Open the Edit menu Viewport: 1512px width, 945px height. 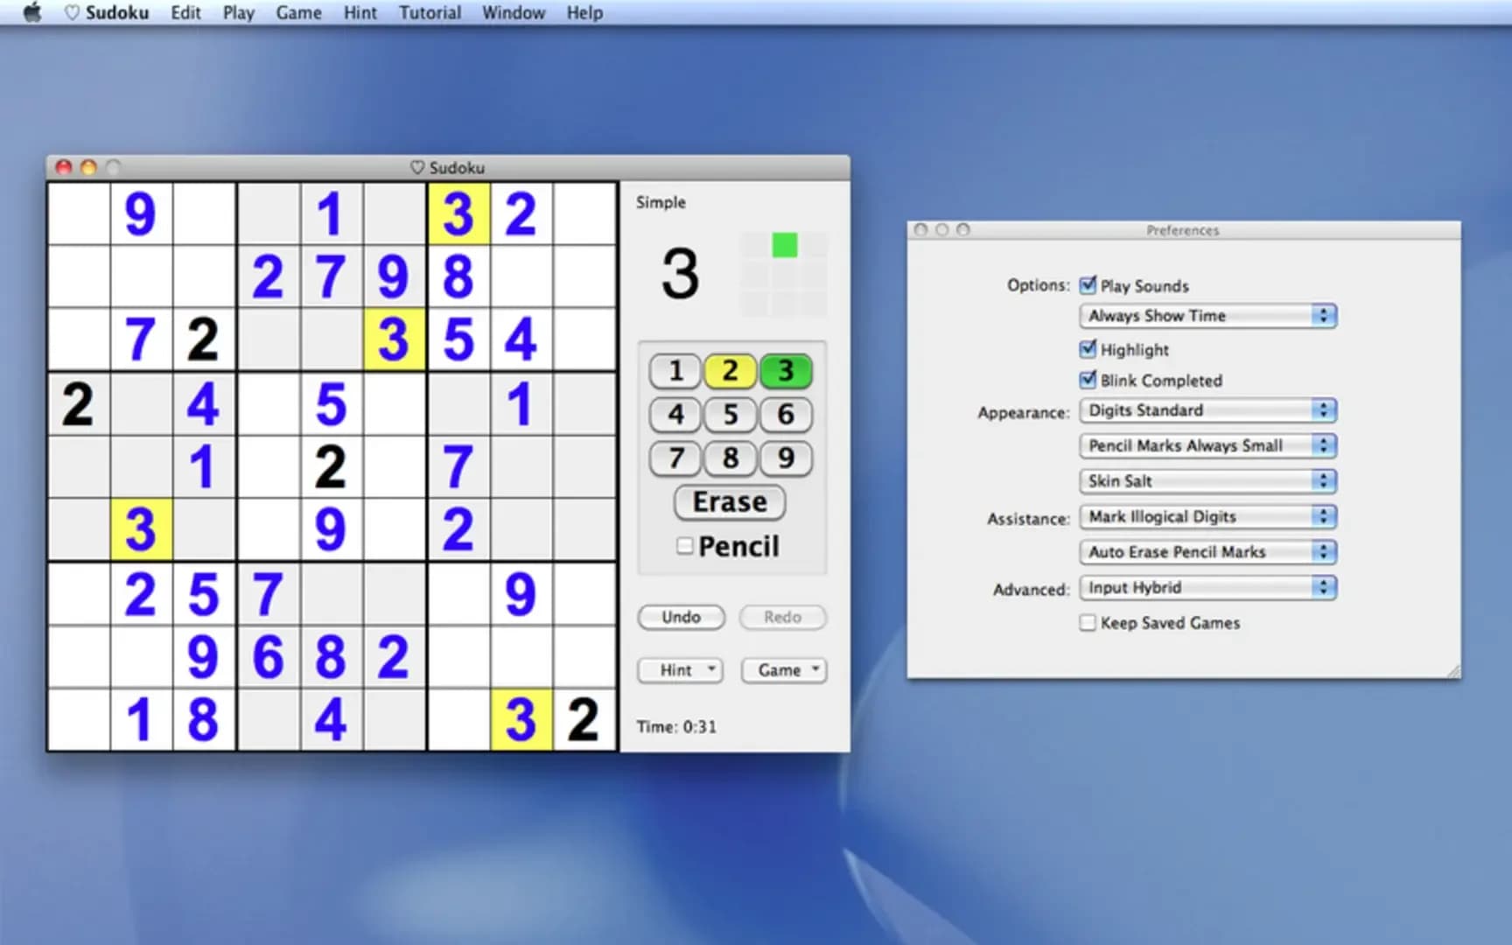[185, 12]
